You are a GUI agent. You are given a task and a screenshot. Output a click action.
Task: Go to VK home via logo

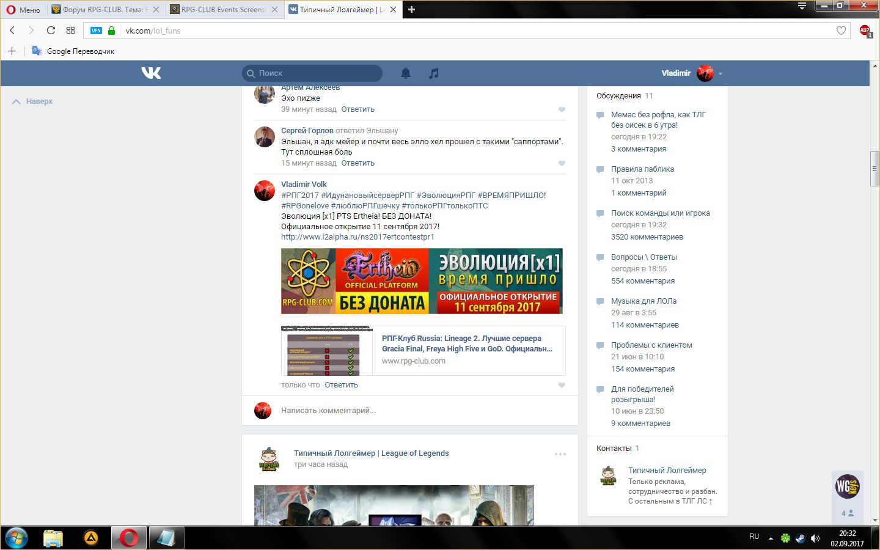(151, 73)
